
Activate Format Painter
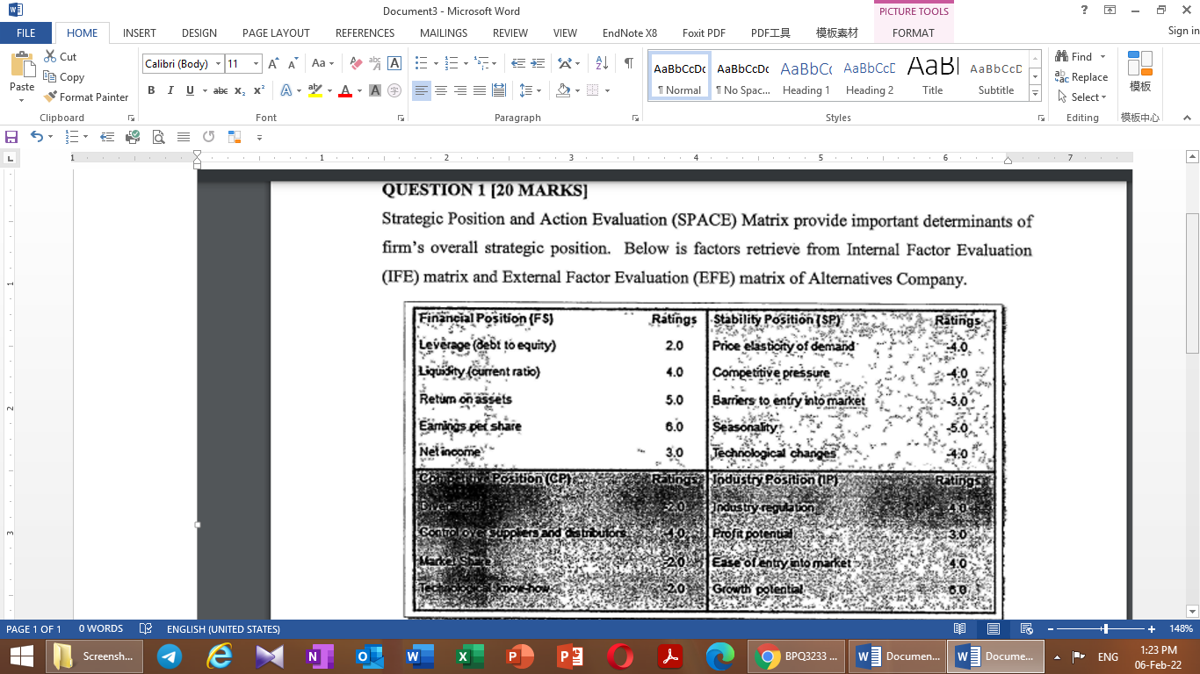[x=86, y=97]
